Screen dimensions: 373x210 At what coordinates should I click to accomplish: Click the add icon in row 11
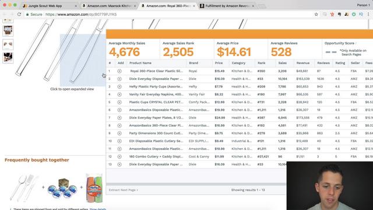pos(119,149)
